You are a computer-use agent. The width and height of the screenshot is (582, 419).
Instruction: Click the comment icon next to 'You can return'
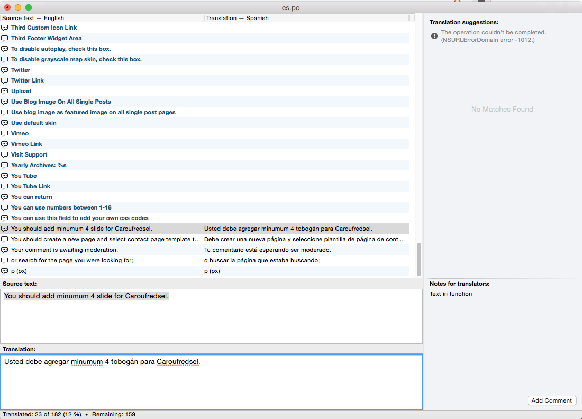(x=5, y=197)
